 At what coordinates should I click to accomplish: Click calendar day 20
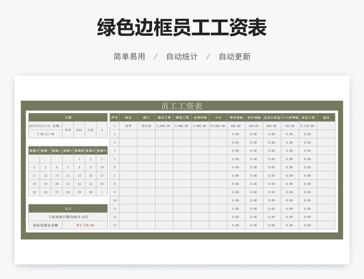(56, 184)
